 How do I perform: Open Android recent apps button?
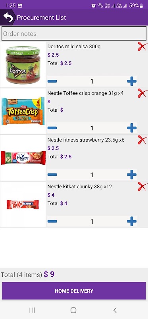(x=32, y=310)
